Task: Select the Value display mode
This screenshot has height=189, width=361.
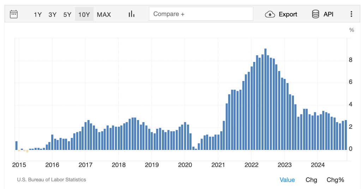Action: coord(287,180)
